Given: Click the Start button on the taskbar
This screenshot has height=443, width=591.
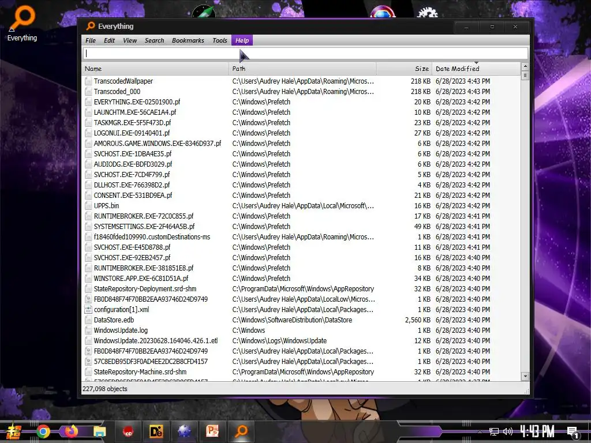Looking at the screenshot, I should point(14,431).
